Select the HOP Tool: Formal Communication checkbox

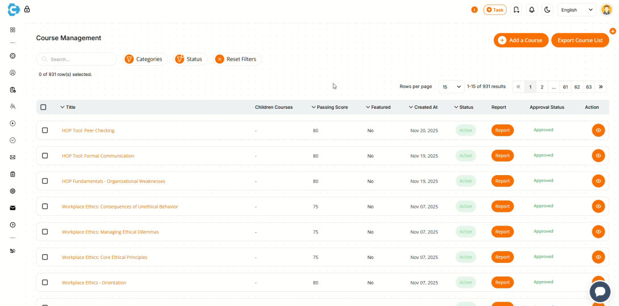(45, 156)
